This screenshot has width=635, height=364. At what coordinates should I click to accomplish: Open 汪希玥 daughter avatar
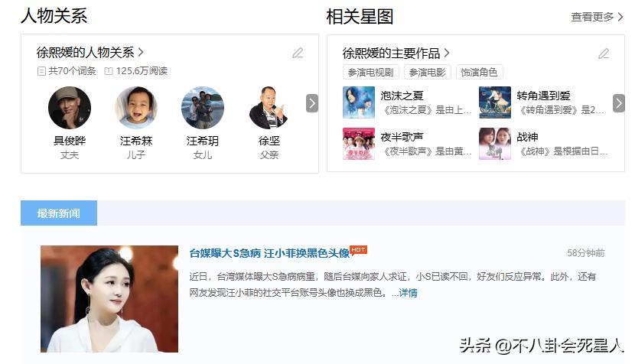point(203,108)
